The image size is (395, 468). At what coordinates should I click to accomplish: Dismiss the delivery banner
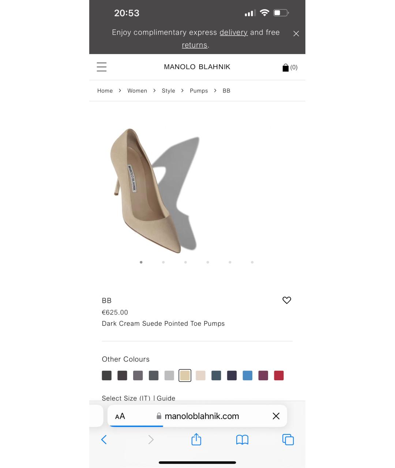coord(296,34)
